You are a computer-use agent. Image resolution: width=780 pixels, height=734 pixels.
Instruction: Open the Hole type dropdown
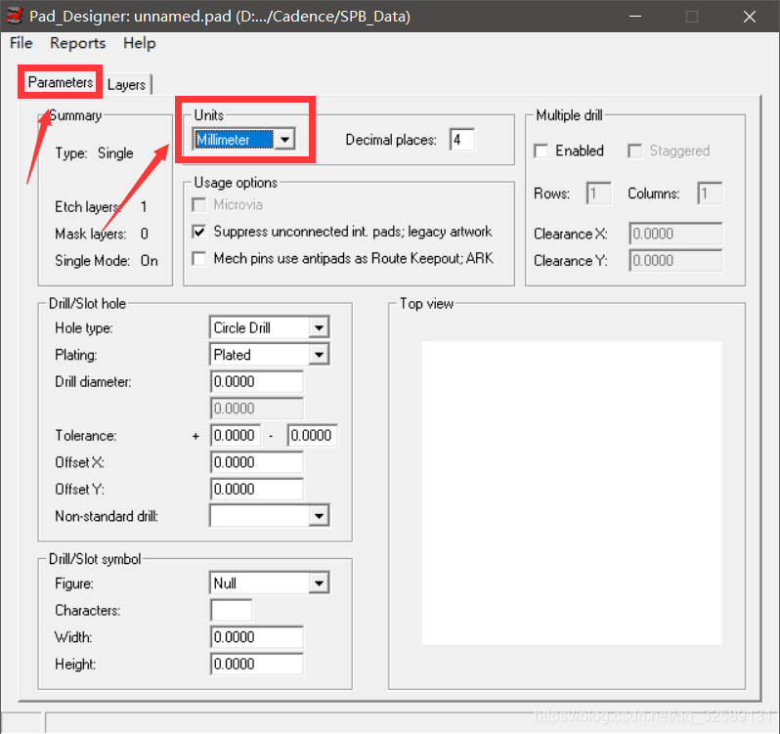269,327
